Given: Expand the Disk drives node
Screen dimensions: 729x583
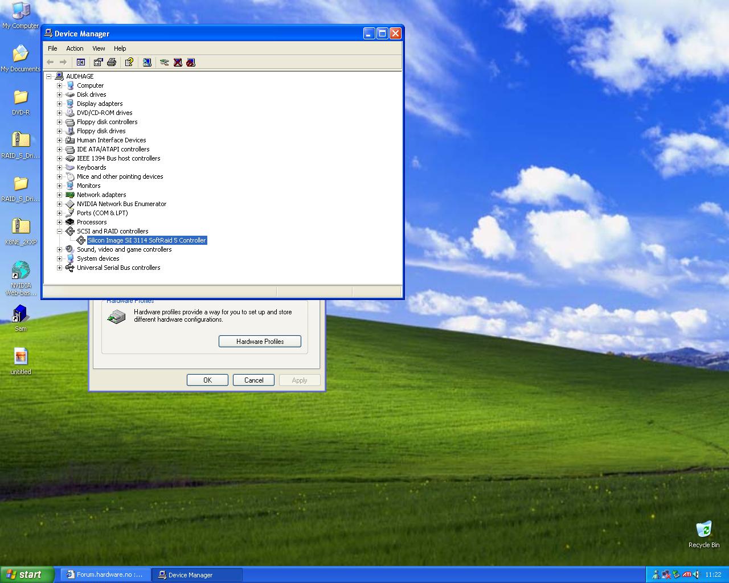Looking at the screenshot, I should tap(59, 95).
